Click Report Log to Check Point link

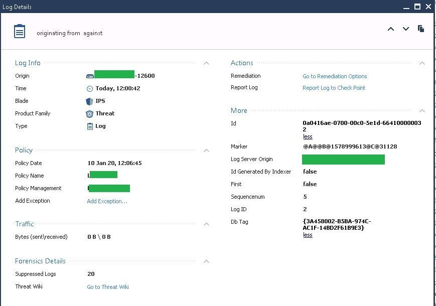[x=334, y=88]
